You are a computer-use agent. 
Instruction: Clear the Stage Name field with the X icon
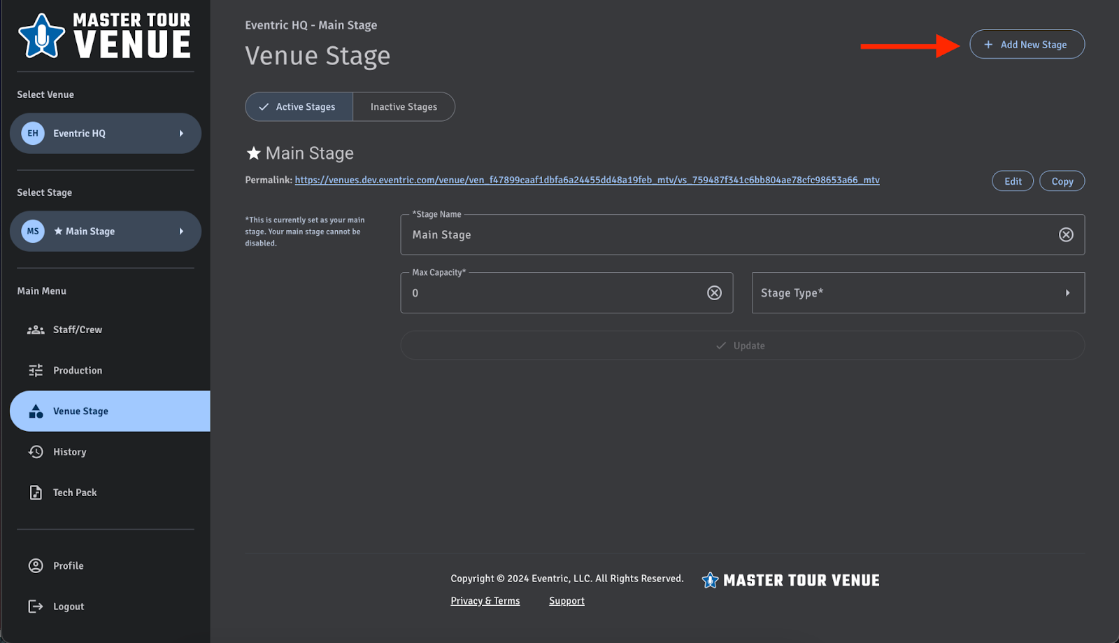pyautogui.click(x=1066, y=234)
